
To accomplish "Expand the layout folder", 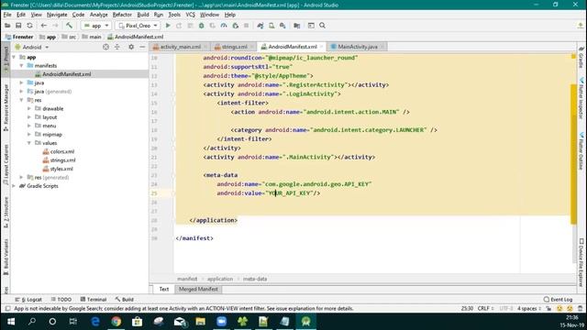I will pos(29,117).
